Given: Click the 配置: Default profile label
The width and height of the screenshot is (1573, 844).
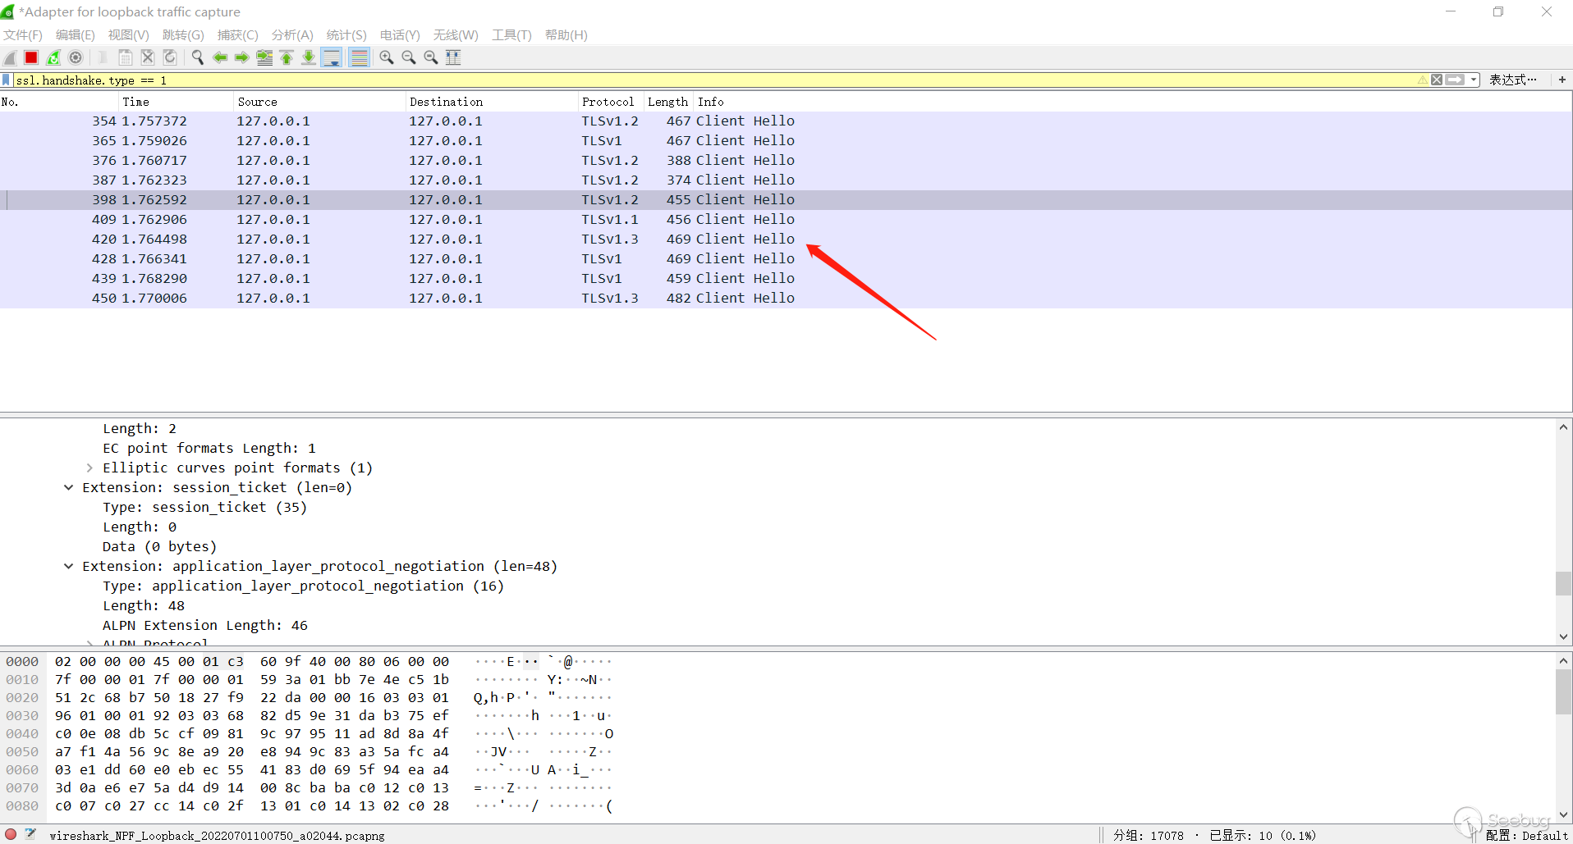Looking at the screenshot, I should 1527,835.
